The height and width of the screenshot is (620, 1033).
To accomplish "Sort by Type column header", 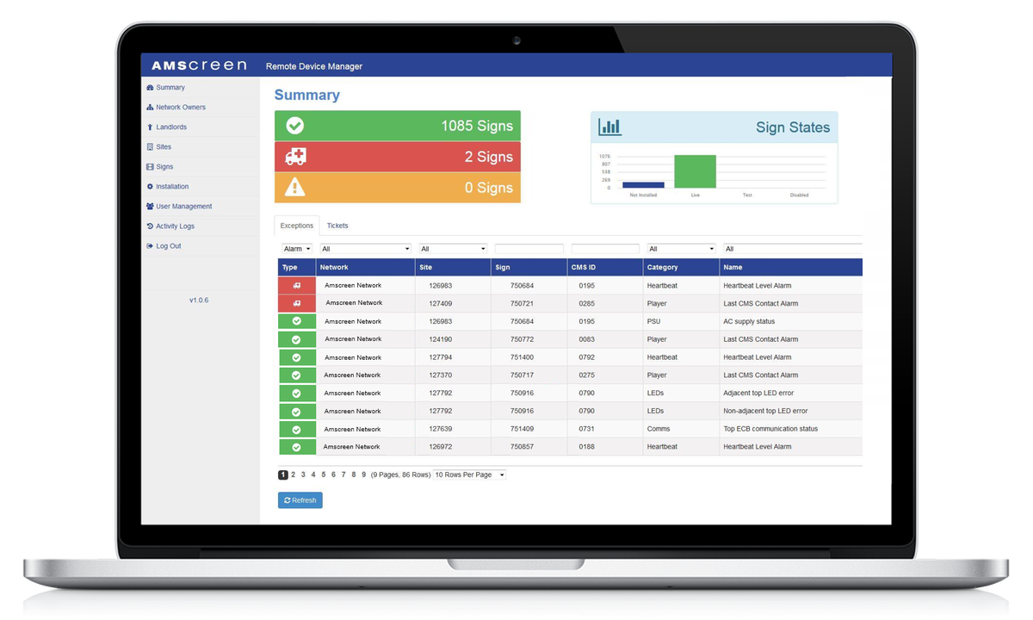I will (x=297, y=267).
